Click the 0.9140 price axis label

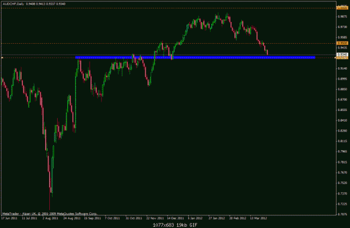click(343, 68)
